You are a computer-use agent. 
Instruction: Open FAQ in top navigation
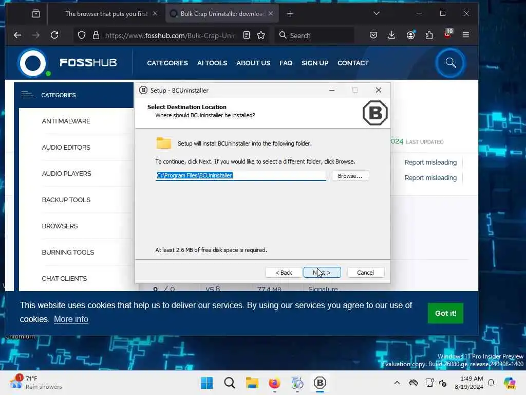coord(286,63)
